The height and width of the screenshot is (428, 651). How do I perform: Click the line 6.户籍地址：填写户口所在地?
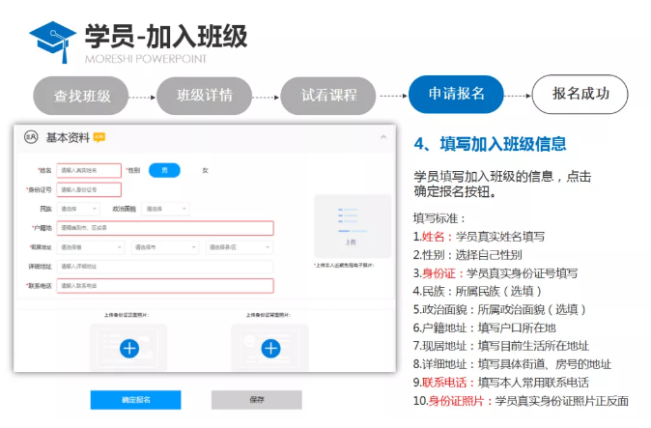485,328
